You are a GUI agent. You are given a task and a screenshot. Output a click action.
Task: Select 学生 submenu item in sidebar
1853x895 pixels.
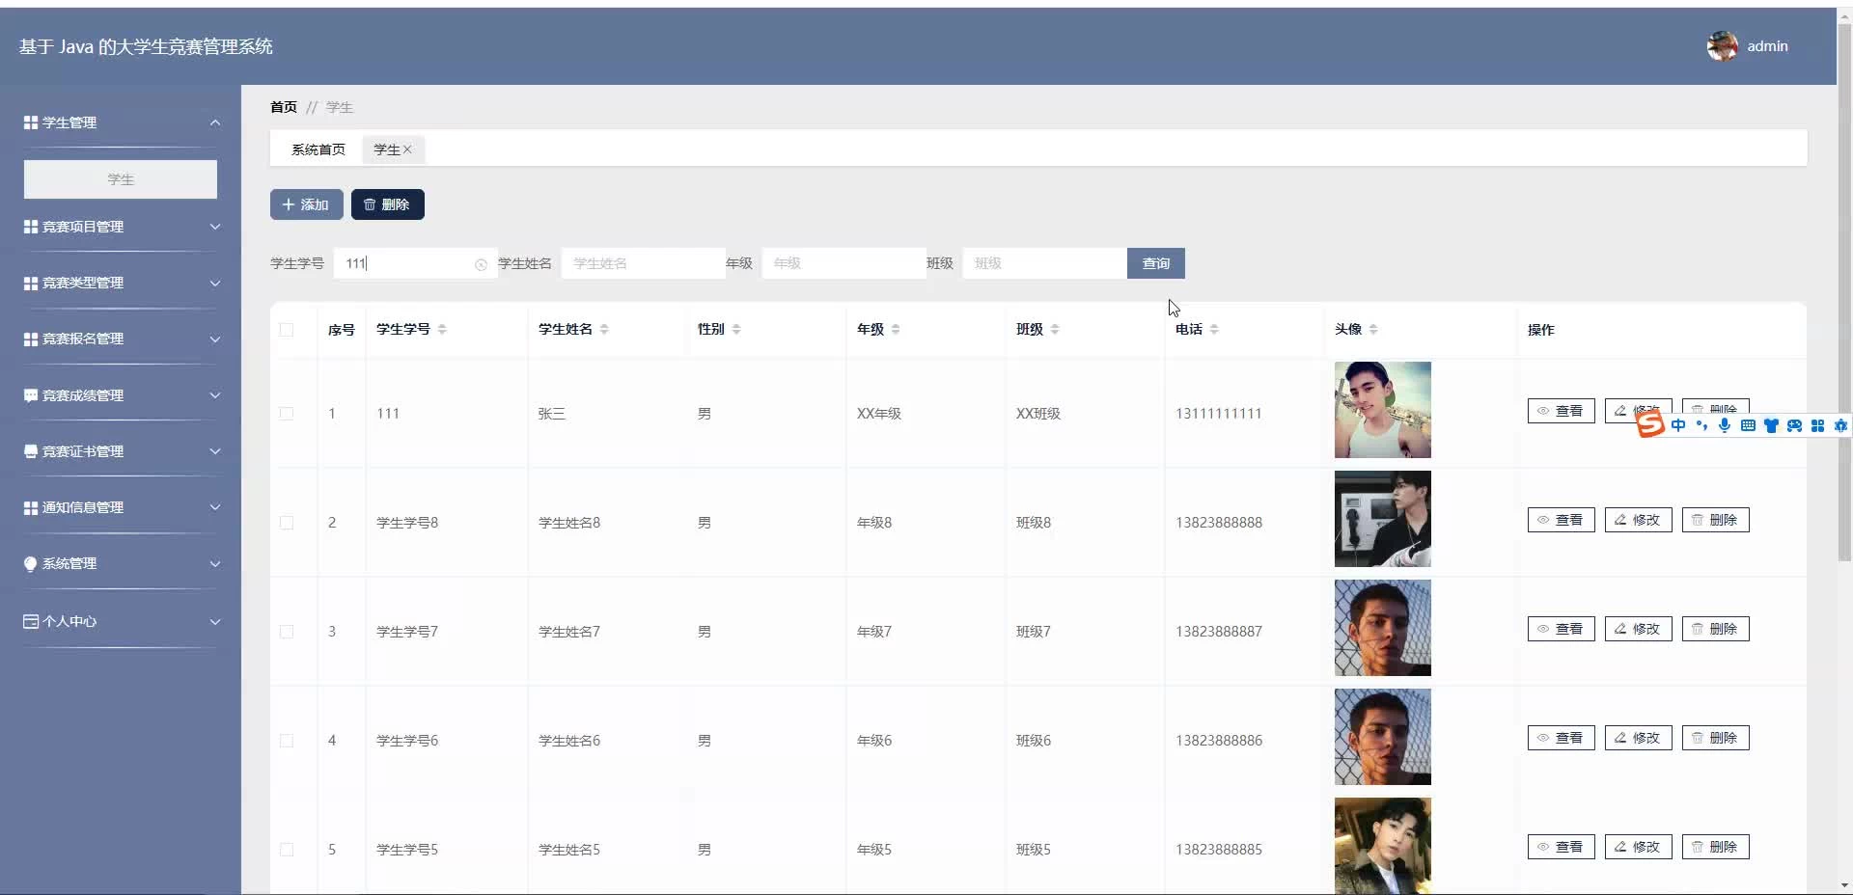[x=121, y=179]
